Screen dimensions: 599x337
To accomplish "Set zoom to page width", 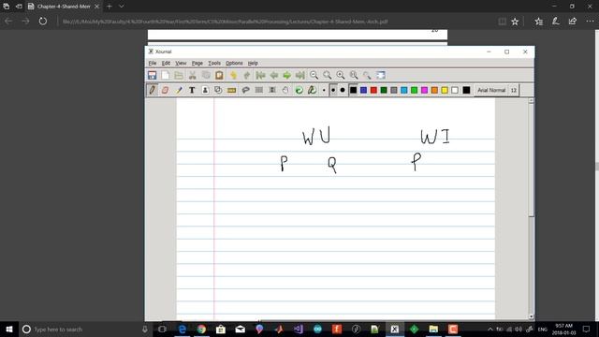I will pyautogui.click(x=328, y=75).
